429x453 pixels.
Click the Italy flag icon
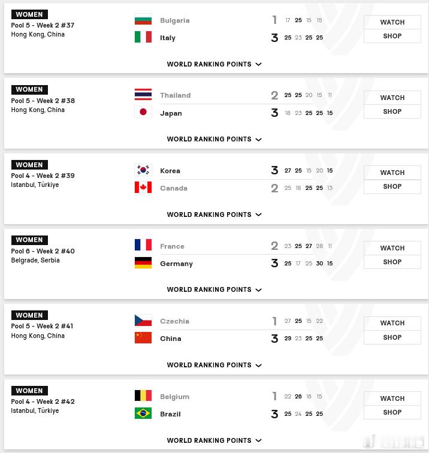pos(143,37)
